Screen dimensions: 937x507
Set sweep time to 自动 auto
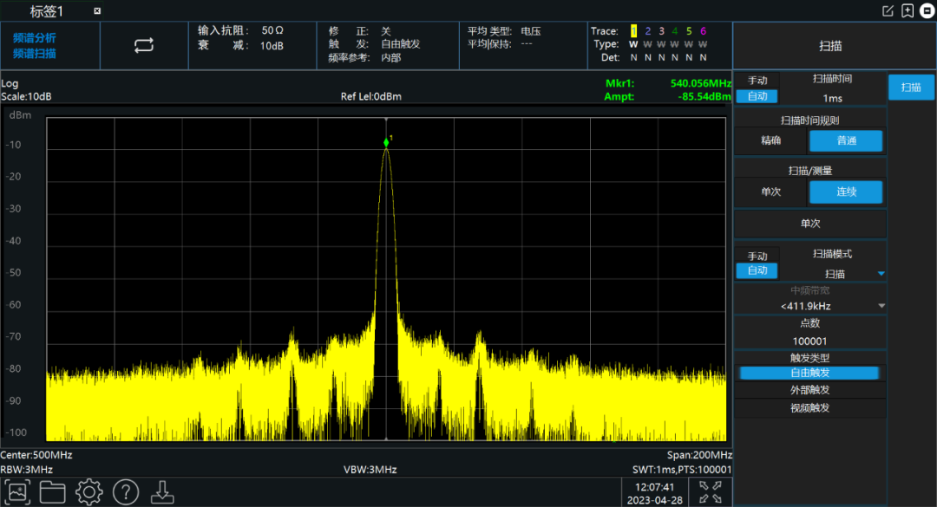(757, 96)
